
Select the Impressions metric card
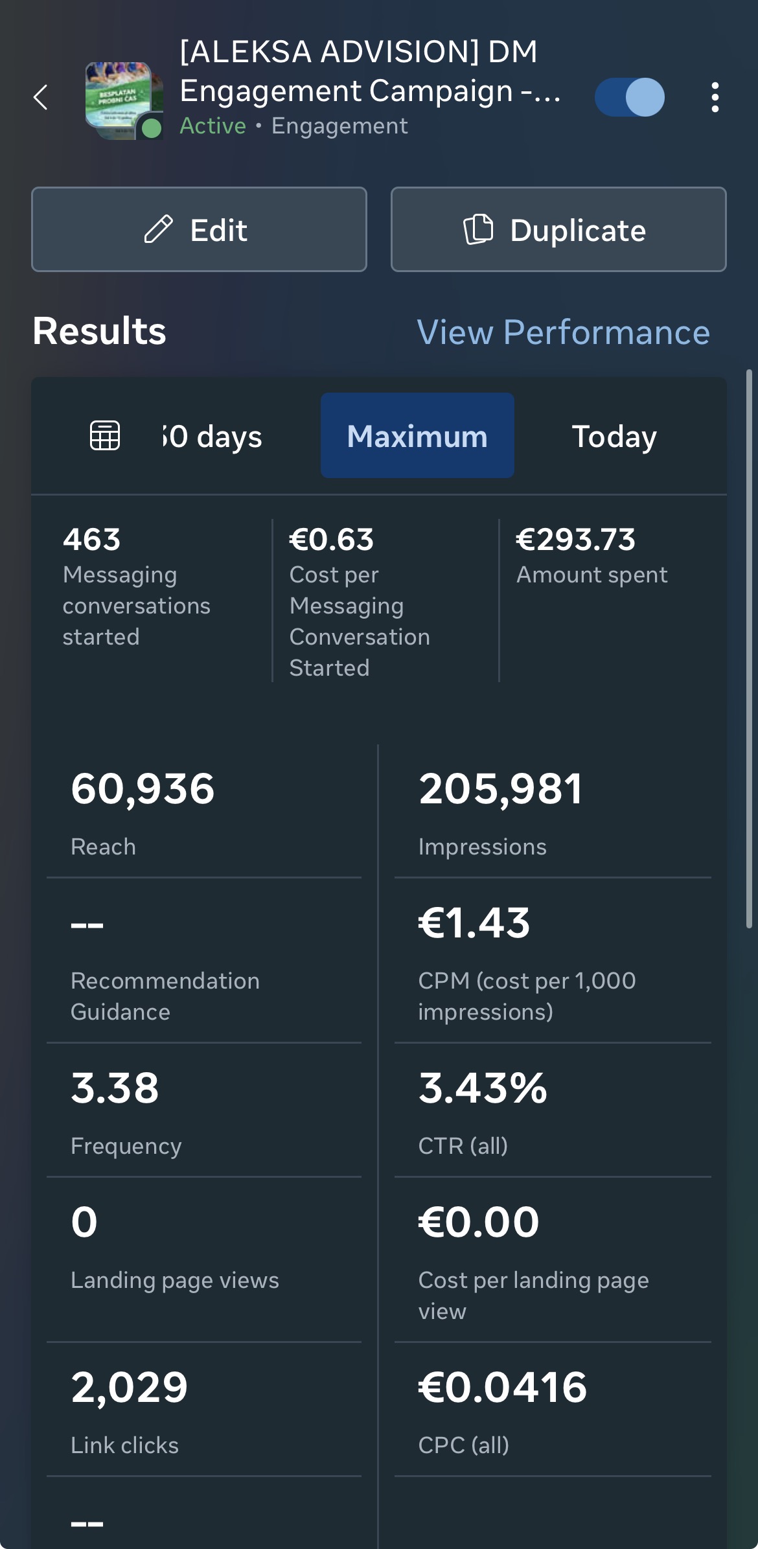pos(552,810)
